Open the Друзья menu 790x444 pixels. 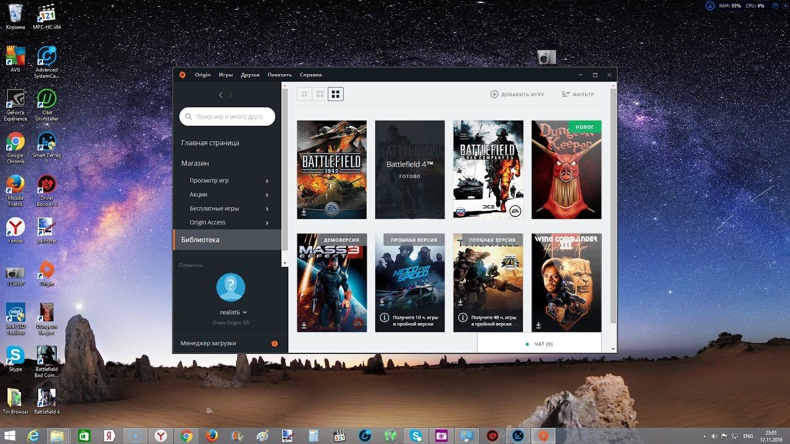click(x=251, y=75)
